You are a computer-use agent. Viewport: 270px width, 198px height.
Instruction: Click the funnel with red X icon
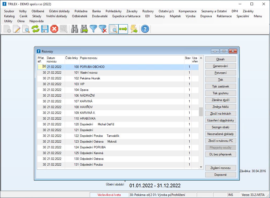coord(103,29)
